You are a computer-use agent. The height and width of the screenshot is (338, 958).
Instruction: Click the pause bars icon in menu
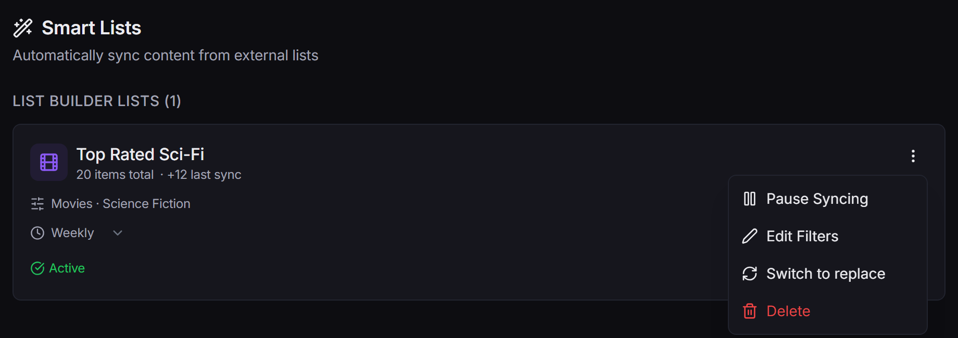(x=750, y=199)
